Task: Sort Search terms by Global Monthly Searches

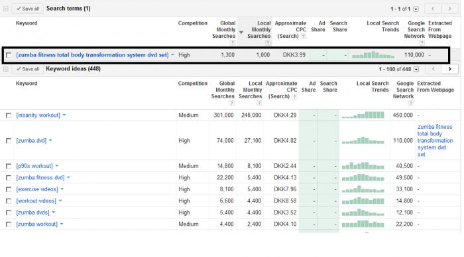Action: click(224, 30)
